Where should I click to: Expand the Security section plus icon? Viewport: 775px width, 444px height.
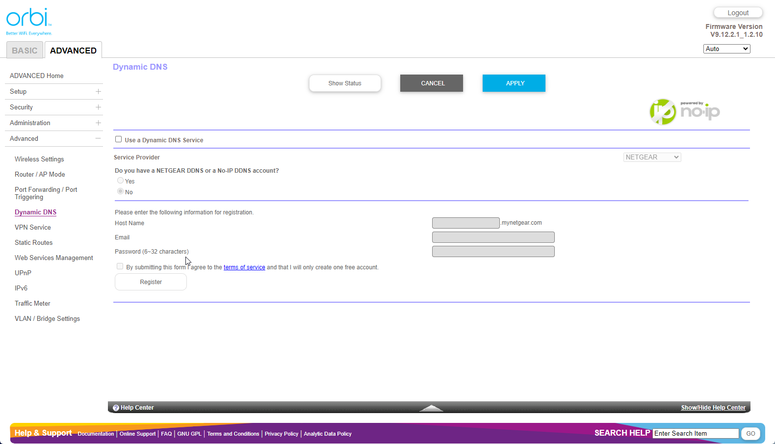click(x=98, y=107)
